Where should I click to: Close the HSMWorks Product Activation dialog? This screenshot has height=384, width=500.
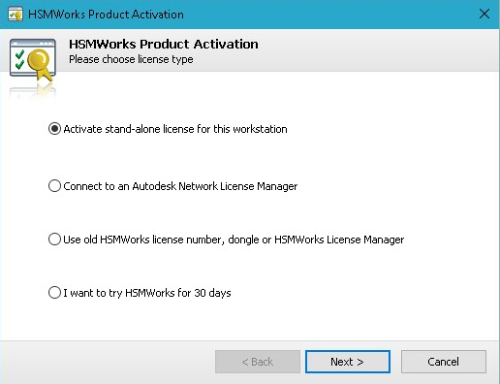click(x=484, y=14)
